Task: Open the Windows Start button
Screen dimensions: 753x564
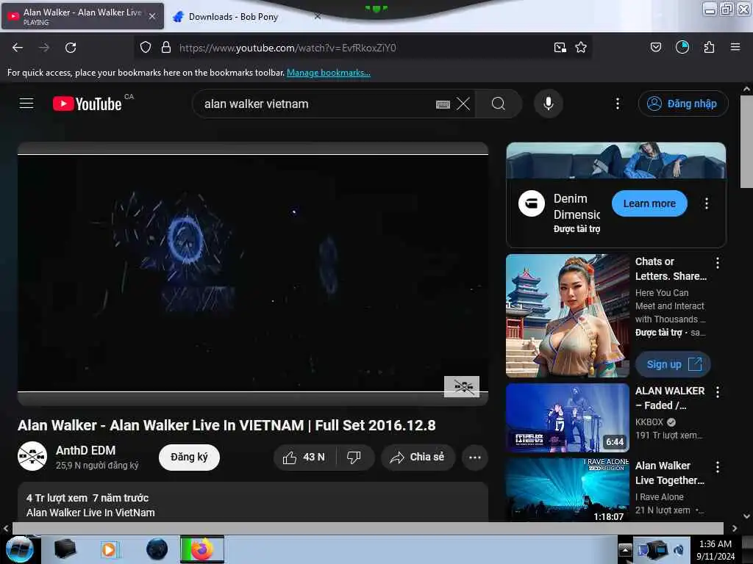Action: pos(18,549)
